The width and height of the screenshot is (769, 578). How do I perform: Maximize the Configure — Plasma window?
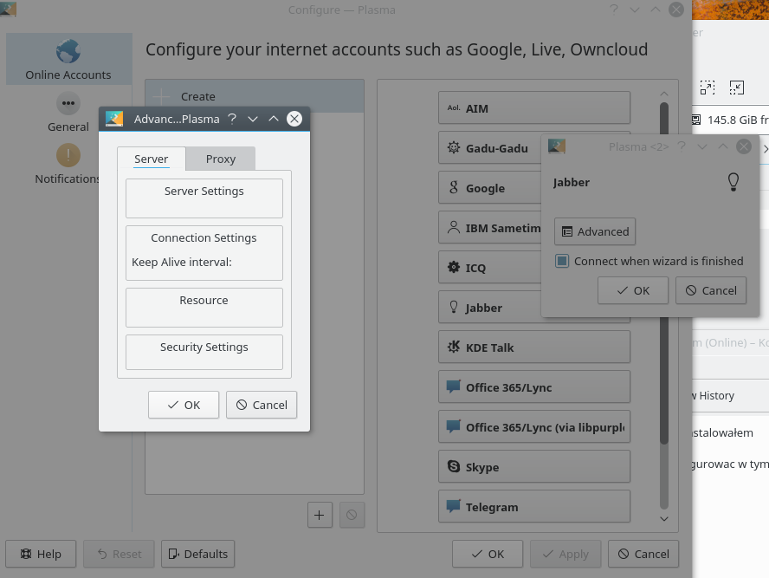[656, 10]
